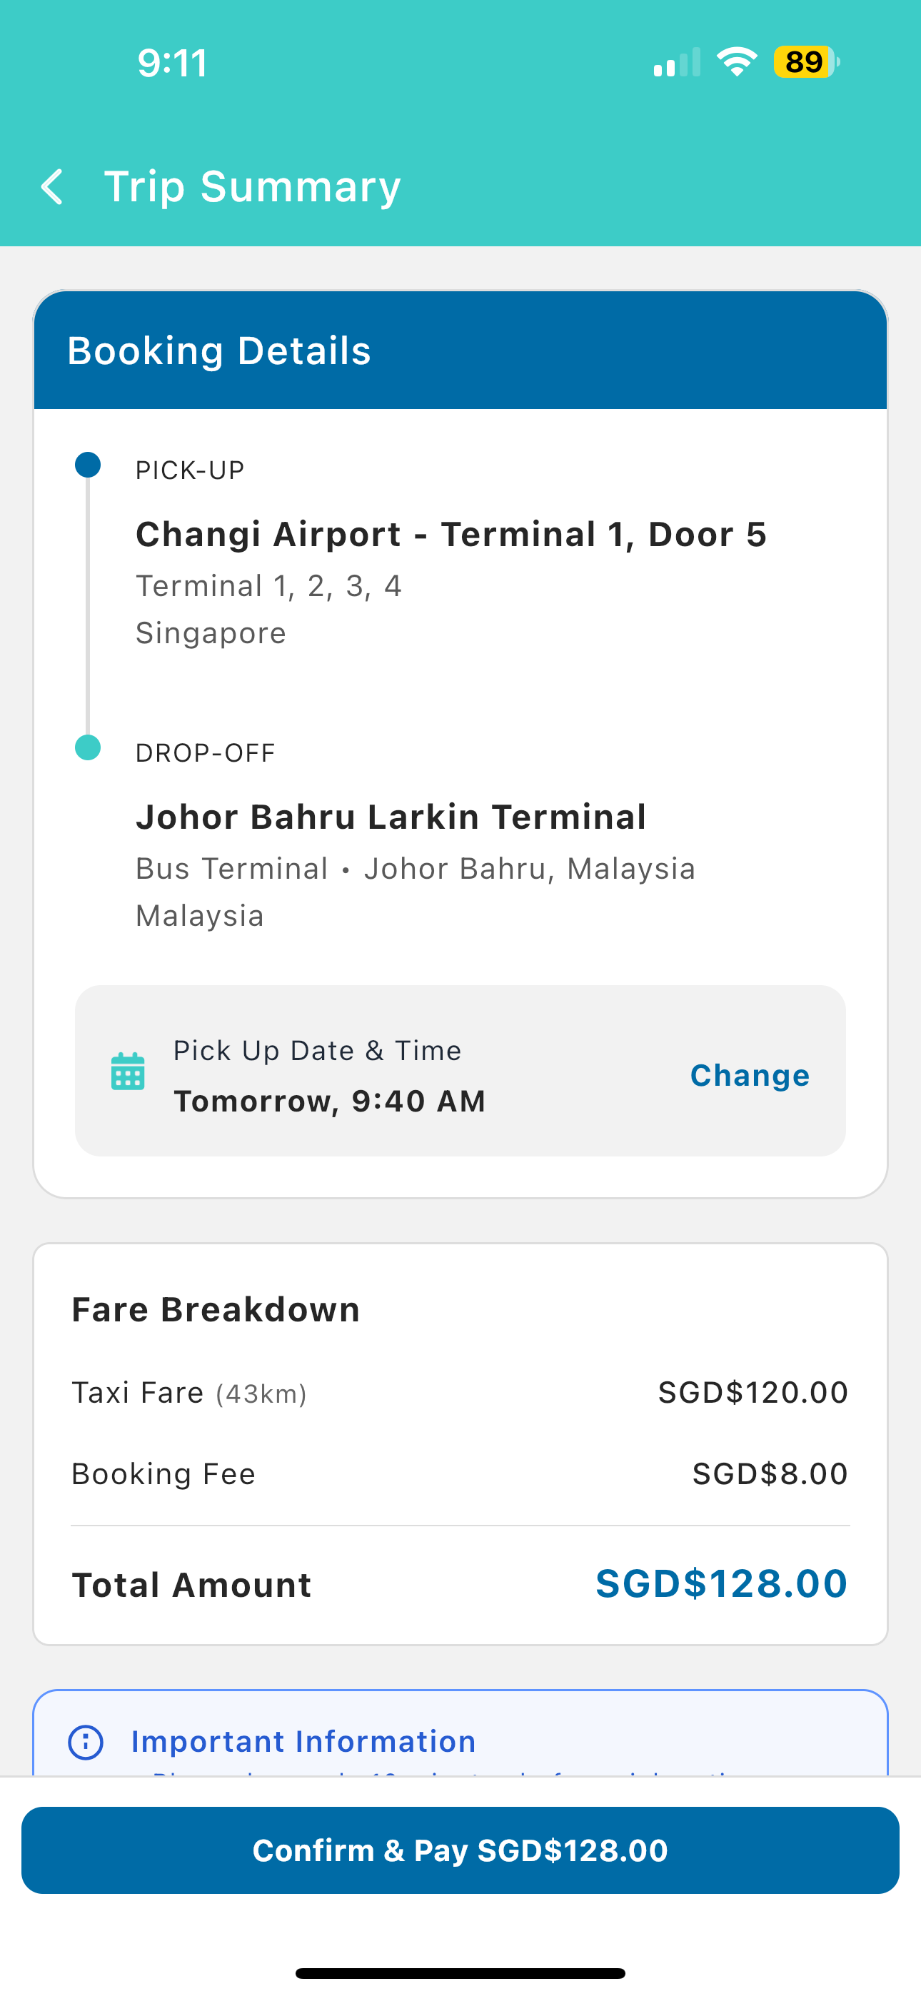This screenshot has width=921, height=1996.
Task: Tap the Taxi Fare SGD$120.00 amount
Action: pyautogui.click(x=752, y=1392)
